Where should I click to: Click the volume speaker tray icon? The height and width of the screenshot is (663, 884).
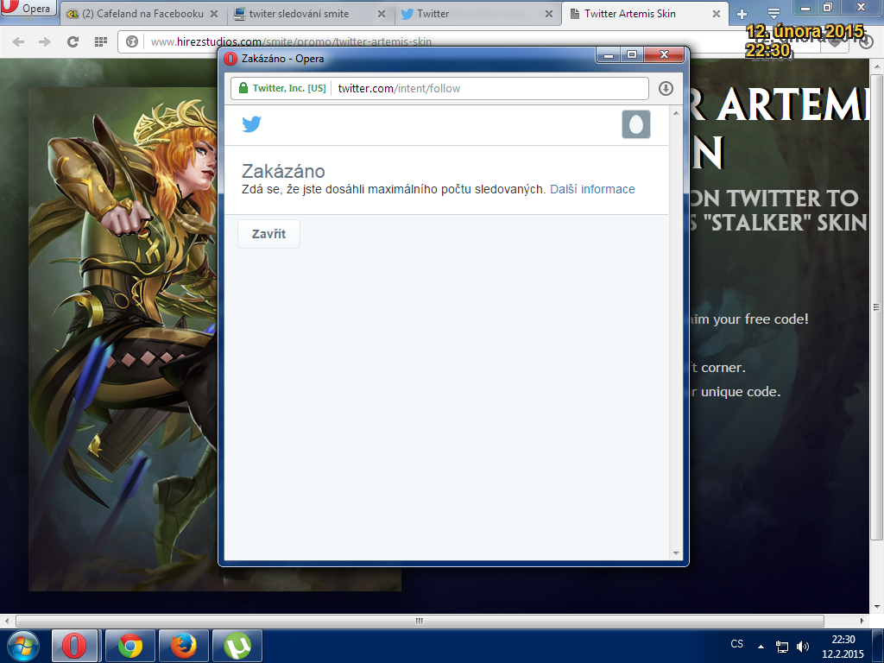coord(802,647)
